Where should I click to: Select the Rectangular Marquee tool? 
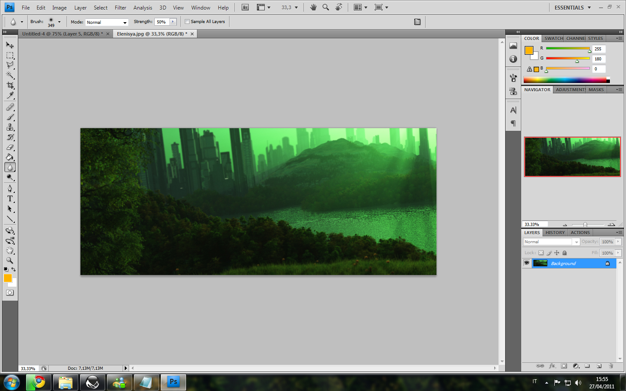(10, 55)
